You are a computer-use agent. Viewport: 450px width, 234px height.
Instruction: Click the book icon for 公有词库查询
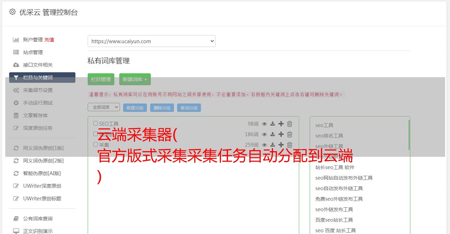point(16,219)
